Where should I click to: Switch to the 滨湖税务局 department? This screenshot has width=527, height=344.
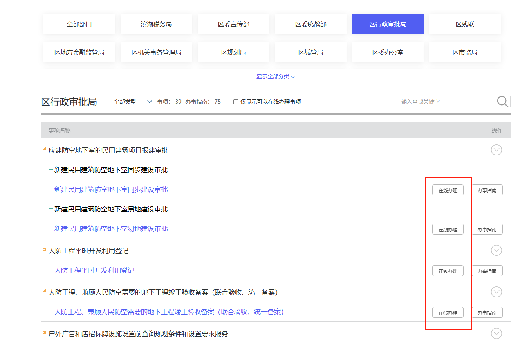(x=156, y=24)
